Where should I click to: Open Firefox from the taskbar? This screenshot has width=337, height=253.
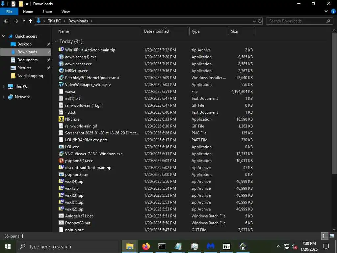[x=146, y=246]
